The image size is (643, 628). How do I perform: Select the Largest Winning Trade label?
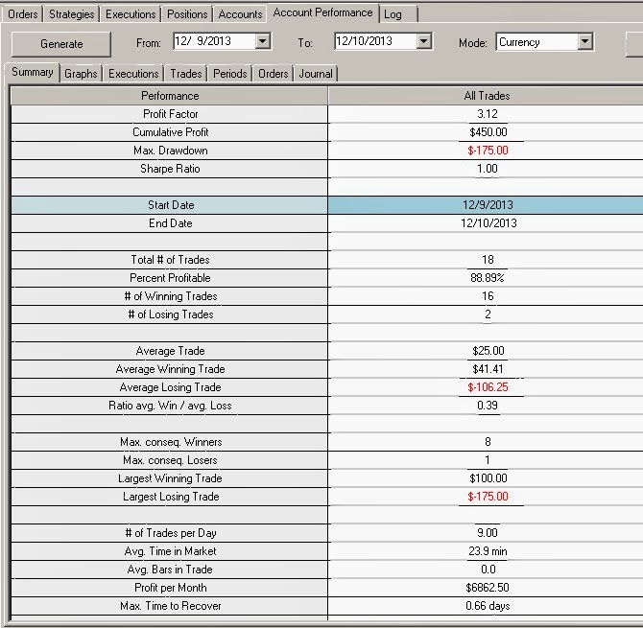tap(170, 478)
